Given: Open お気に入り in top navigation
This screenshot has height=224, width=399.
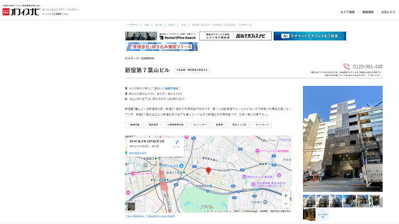Looking at the screenshot, I should point(388,12).
